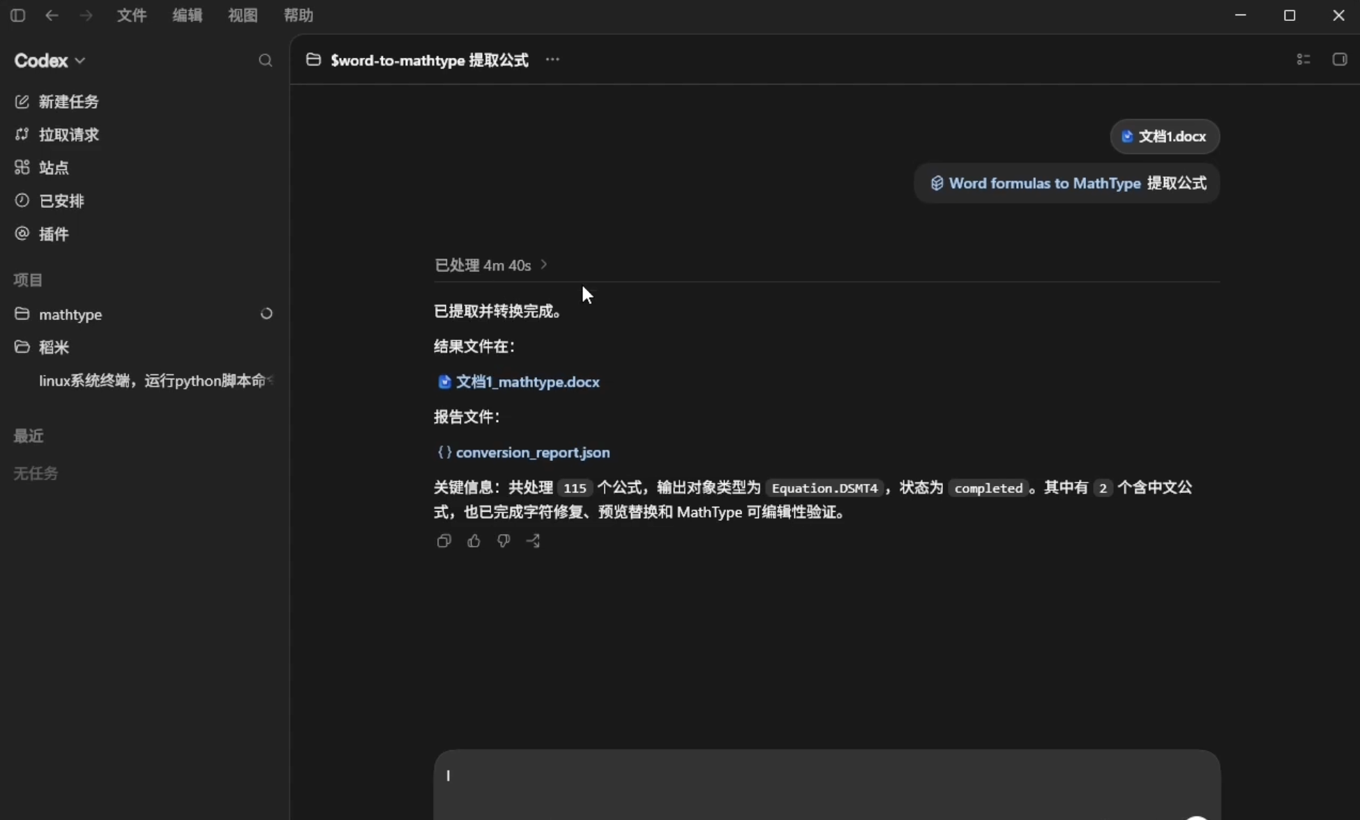Click the thumbs down icon

pos(504,541)
